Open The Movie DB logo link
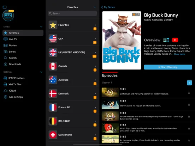Image resolution: width=195 pixels, height=146 pixels. click(x=166, y=40)
